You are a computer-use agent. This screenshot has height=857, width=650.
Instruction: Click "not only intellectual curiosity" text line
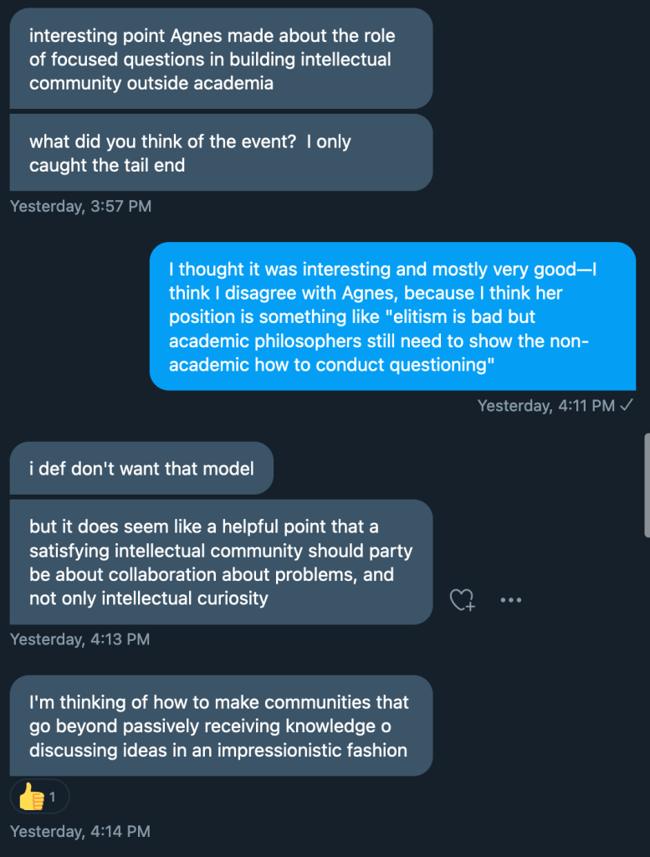pyautogui.click(x=149, y=598)
